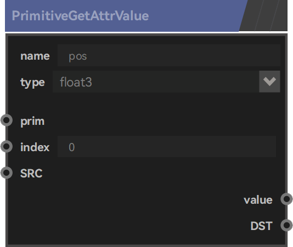Click the SRC socket label
293x247 pixels.
[31, 173]
